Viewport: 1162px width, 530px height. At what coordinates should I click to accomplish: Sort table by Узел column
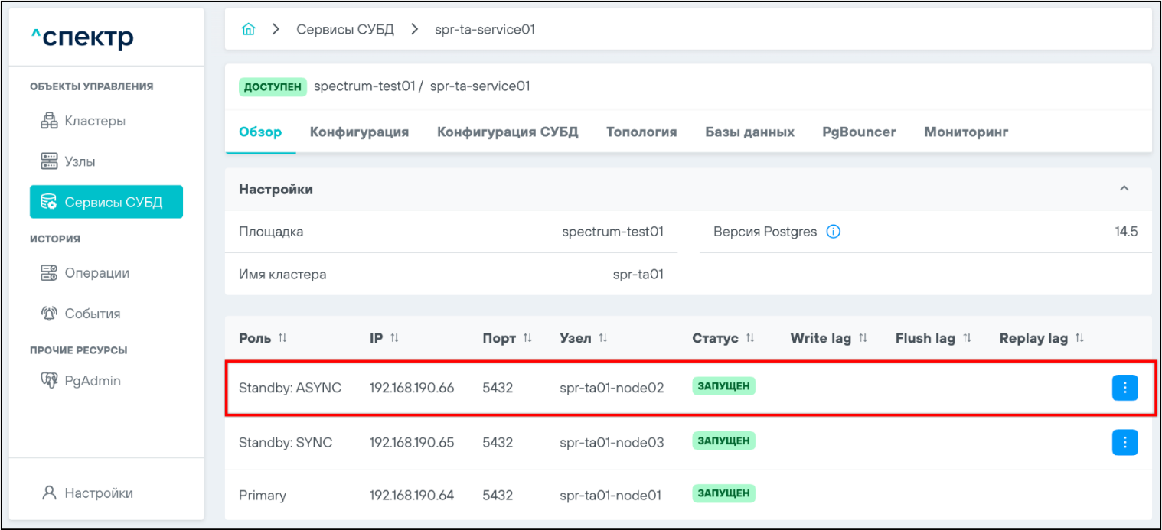[x=603, y=338]
